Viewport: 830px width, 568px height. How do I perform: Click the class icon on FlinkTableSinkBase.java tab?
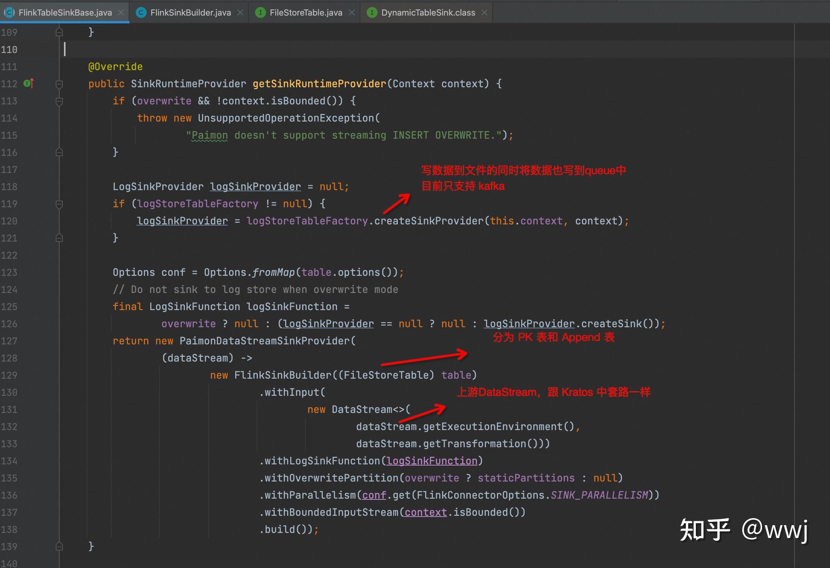9,12
